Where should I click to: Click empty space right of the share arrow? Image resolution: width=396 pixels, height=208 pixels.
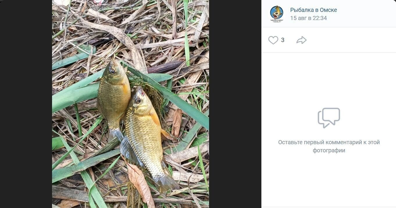(x=349, y=40)
